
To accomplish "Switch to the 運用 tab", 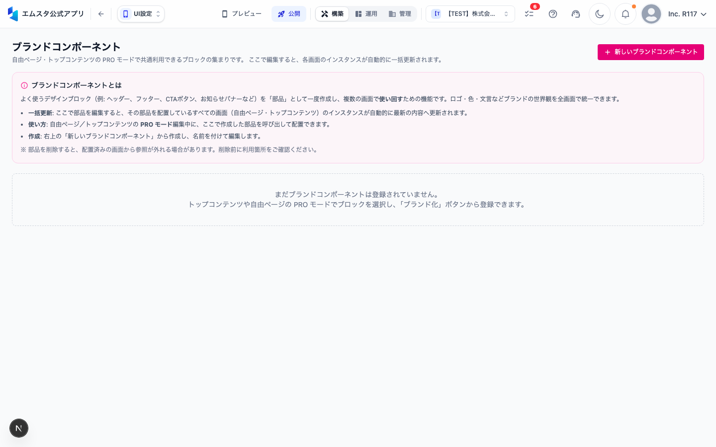I will tap(366, 14).
